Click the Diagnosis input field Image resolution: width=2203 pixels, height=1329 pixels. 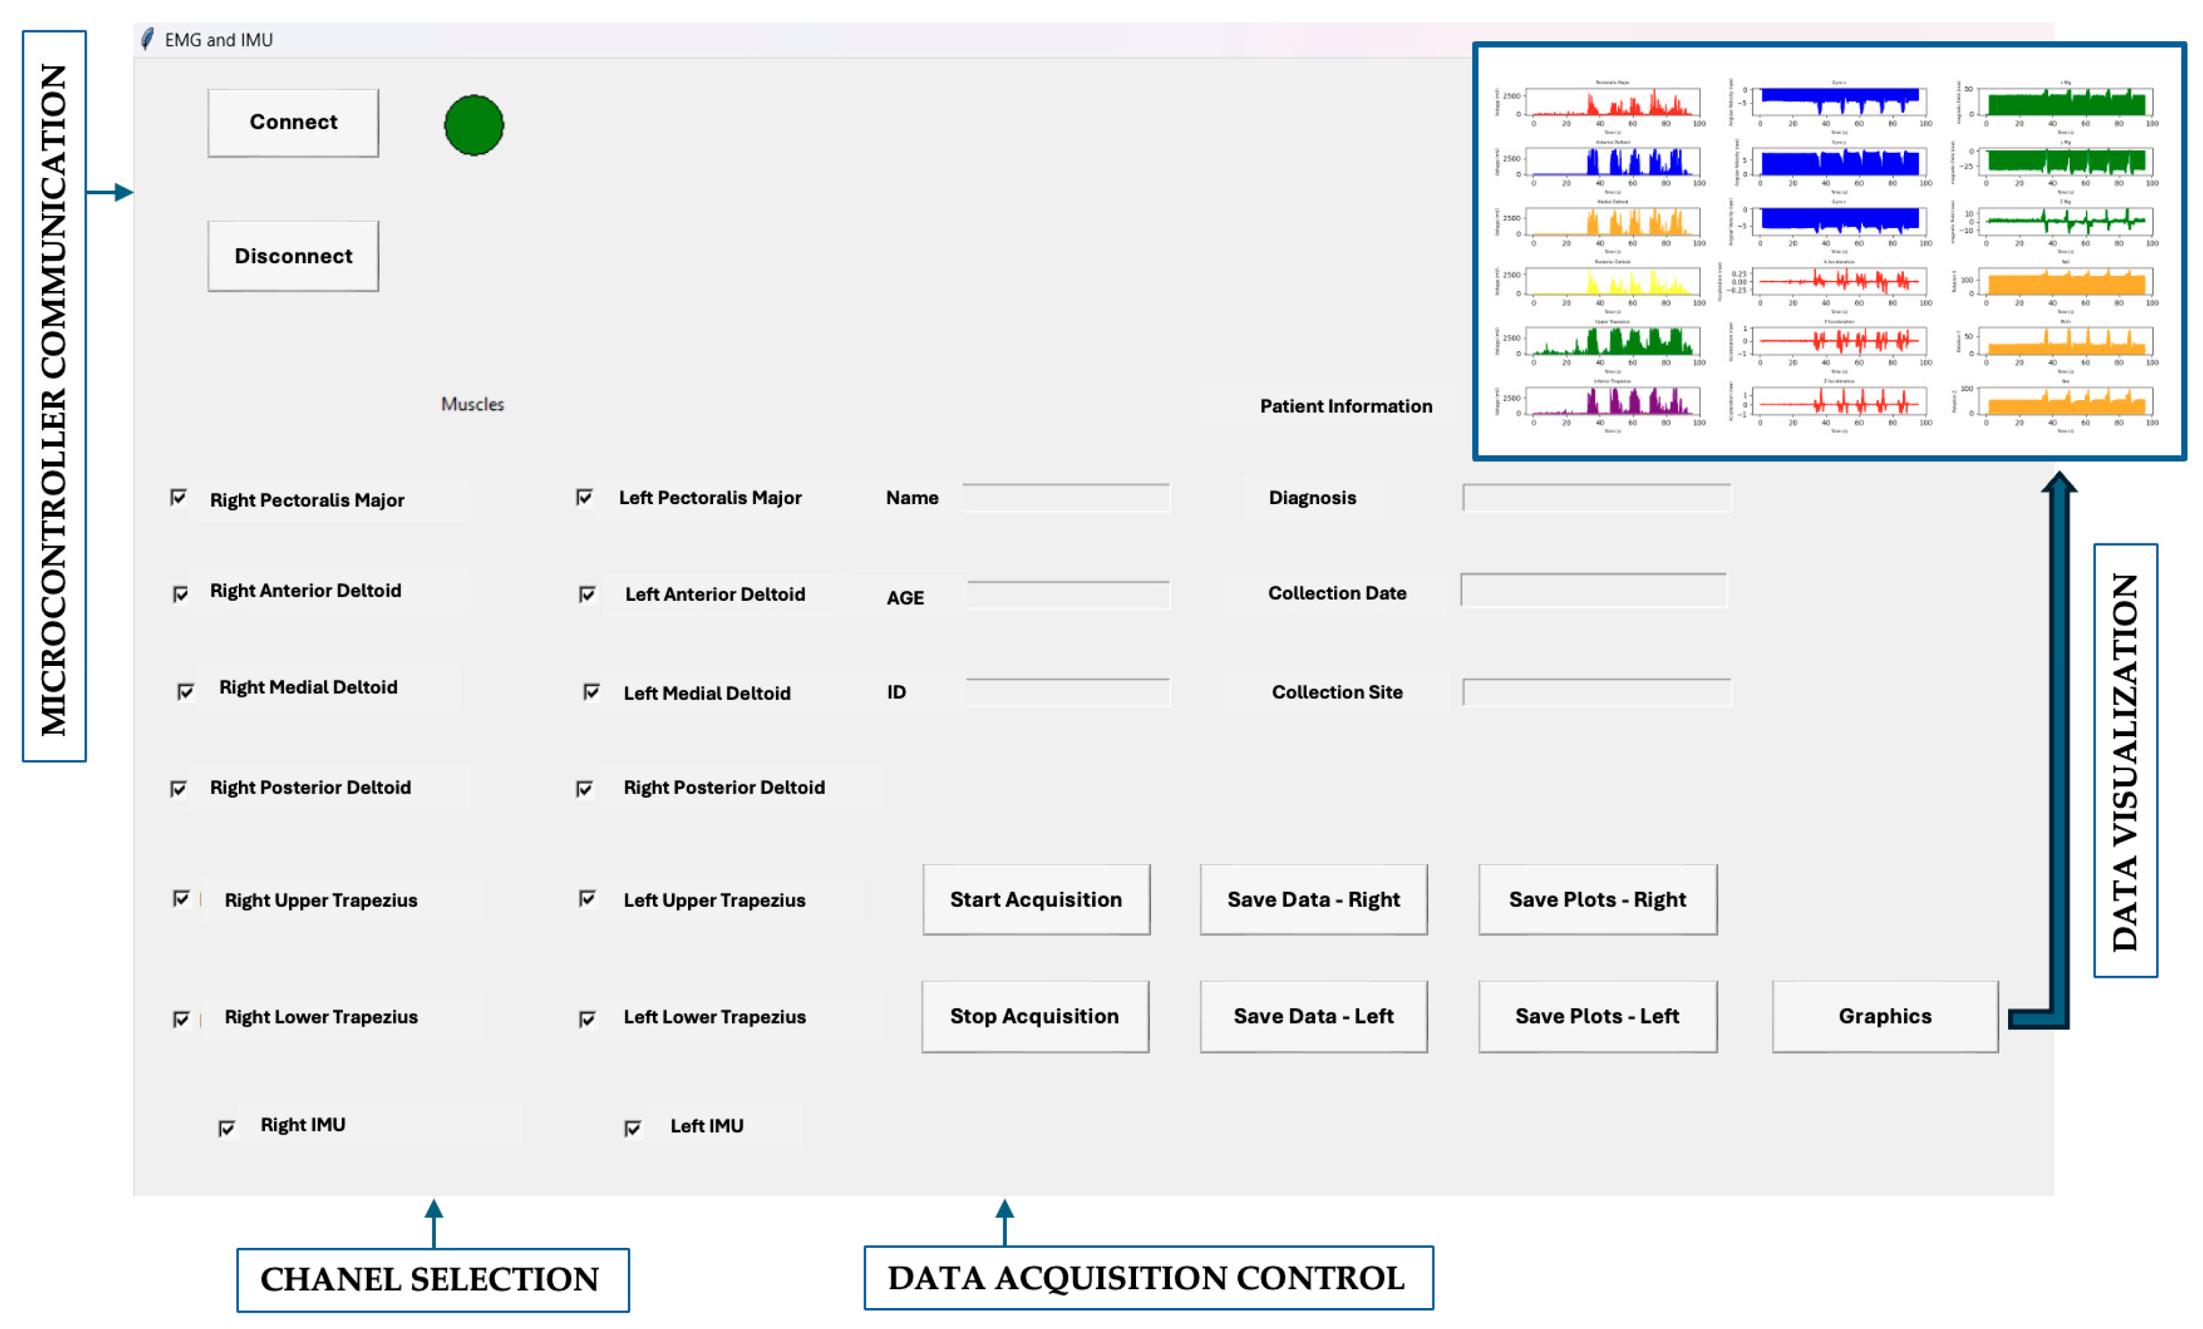1597,498
